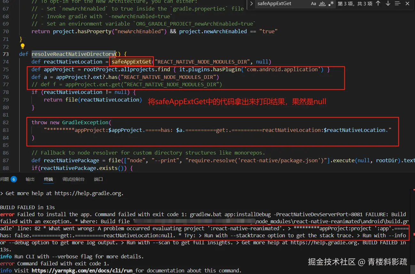Click the lightbulb quick fix on line 72

pos(22,46)
